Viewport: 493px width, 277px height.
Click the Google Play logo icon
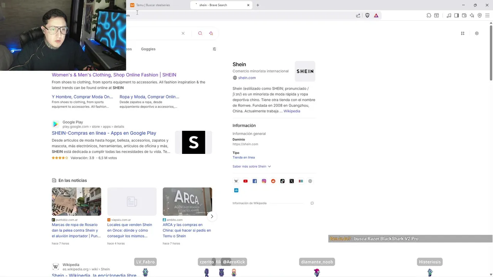click(x=55, y=124)
